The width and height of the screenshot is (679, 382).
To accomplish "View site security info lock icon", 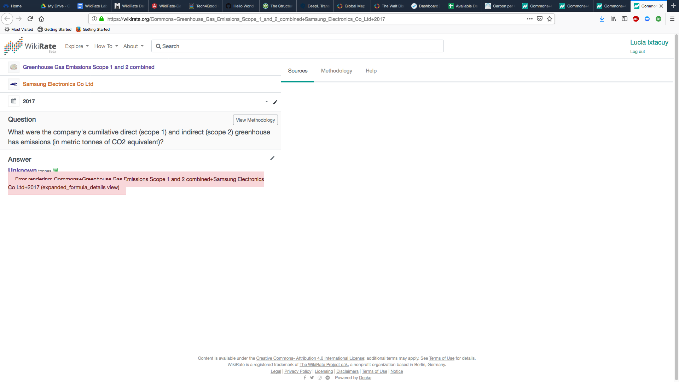I will (x=101, y=19).
